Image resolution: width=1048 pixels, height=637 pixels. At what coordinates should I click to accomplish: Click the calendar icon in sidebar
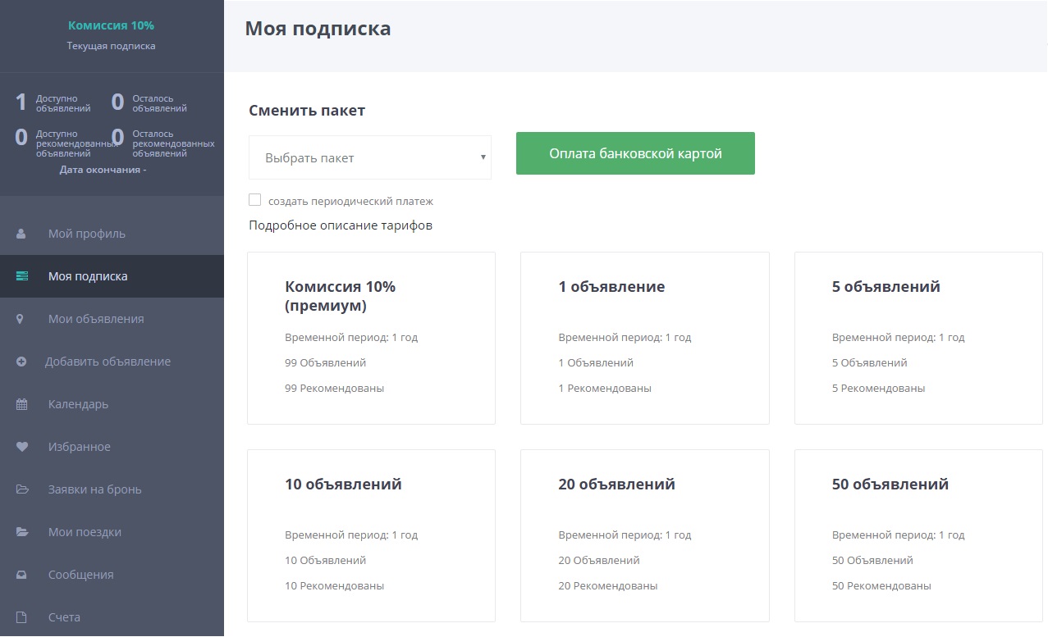point(22,404)
